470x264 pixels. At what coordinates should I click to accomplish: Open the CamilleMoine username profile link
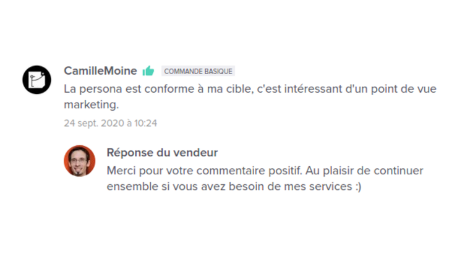(100, 71)
